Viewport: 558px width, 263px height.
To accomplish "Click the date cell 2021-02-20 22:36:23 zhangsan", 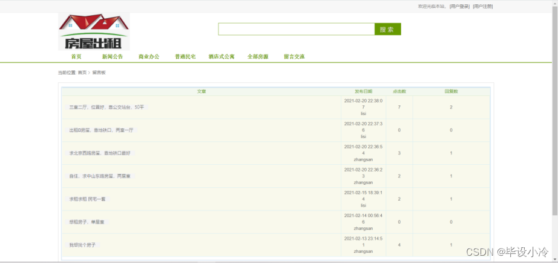I will pyautogui.click(x=363, y=176).
